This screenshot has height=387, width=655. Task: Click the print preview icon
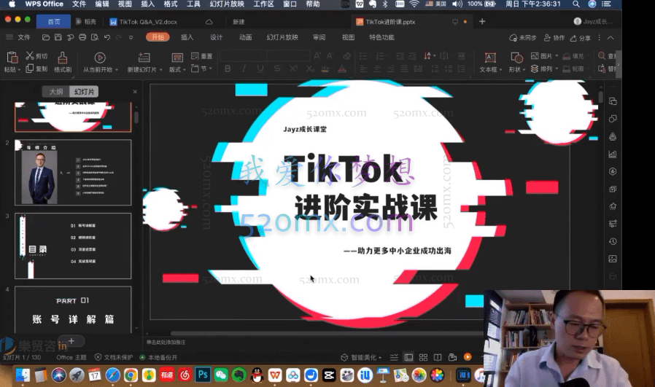pos(95,38)
